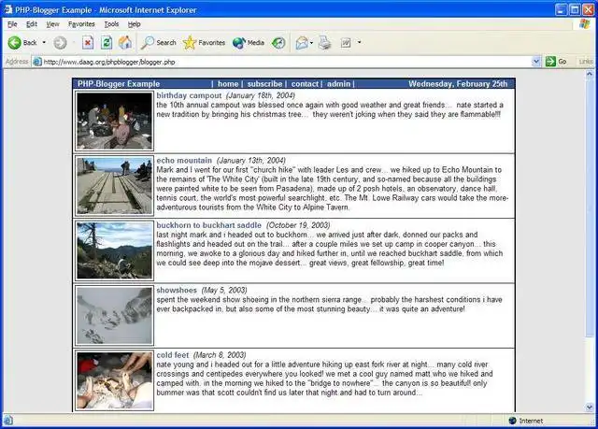598x429 pixels.
Task: Click the (May 5, 2003) post date
Action: pos(224,290)
